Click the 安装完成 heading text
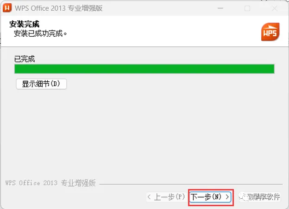Image resolution: width=289 pixels, height=209 pixels. pyautogui.click(x=25, y=24)
